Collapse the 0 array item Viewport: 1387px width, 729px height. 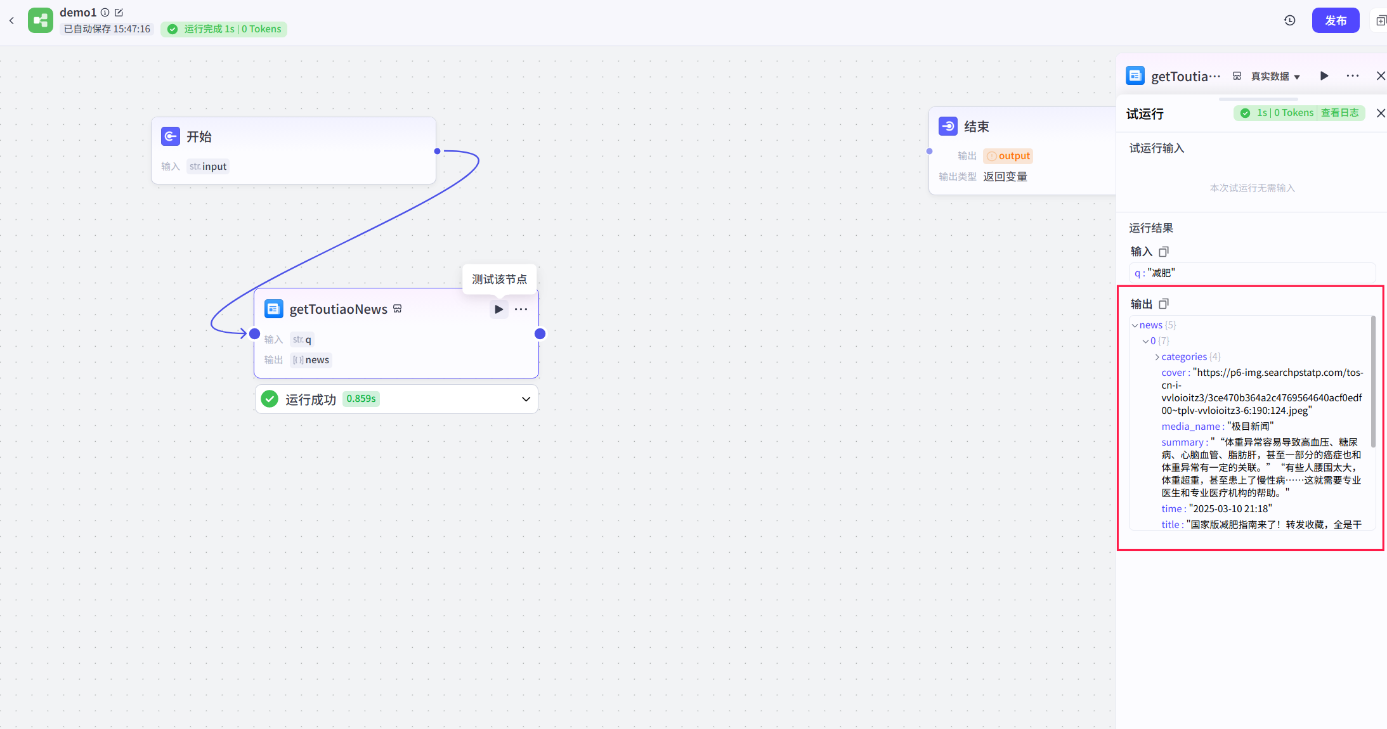(1145, 341)
